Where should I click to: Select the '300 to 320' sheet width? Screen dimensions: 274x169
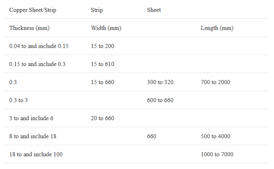point(160,82)
